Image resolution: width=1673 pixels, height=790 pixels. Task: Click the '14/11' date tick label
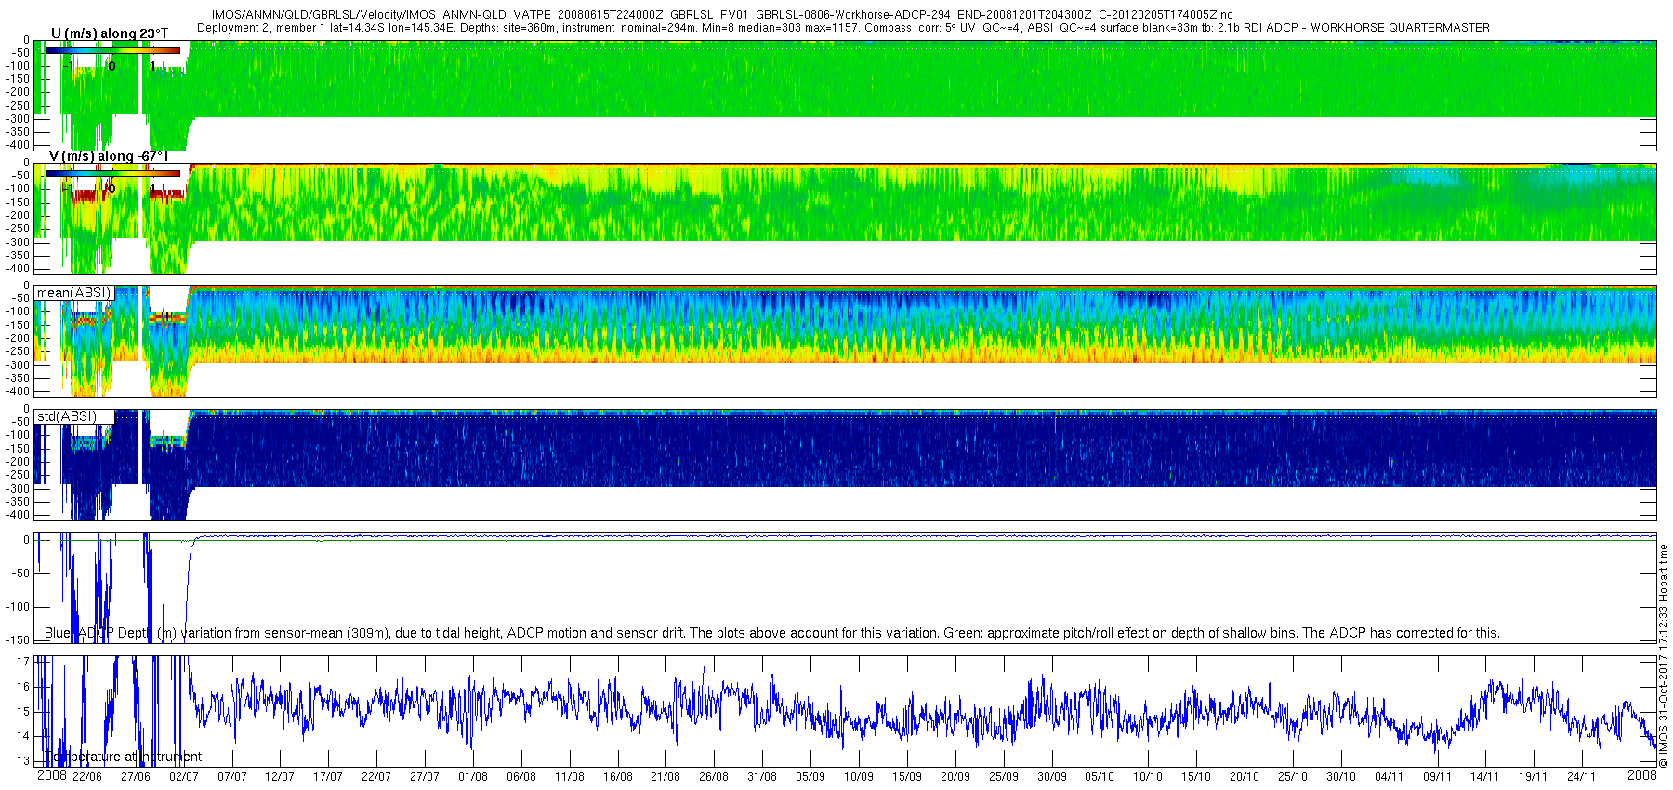[x=1485, y=777]
